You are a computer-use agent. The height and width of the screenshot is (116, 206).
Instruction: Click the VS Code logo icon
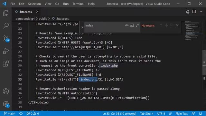4,4
